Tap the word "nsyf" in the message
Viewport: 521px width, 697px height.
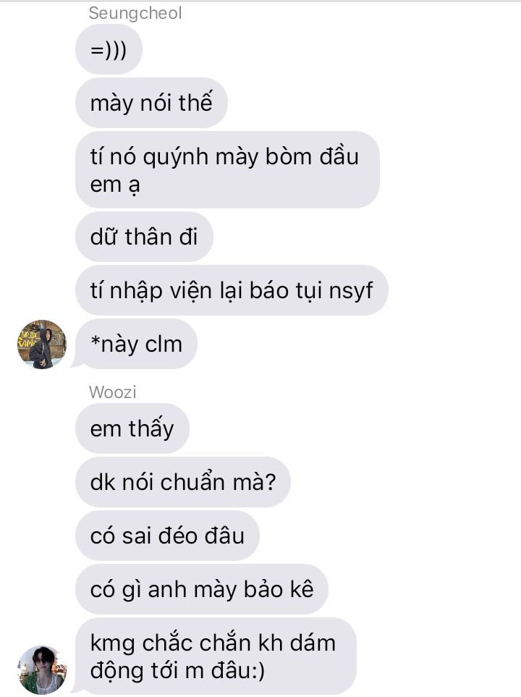click(x=351, y=291)
